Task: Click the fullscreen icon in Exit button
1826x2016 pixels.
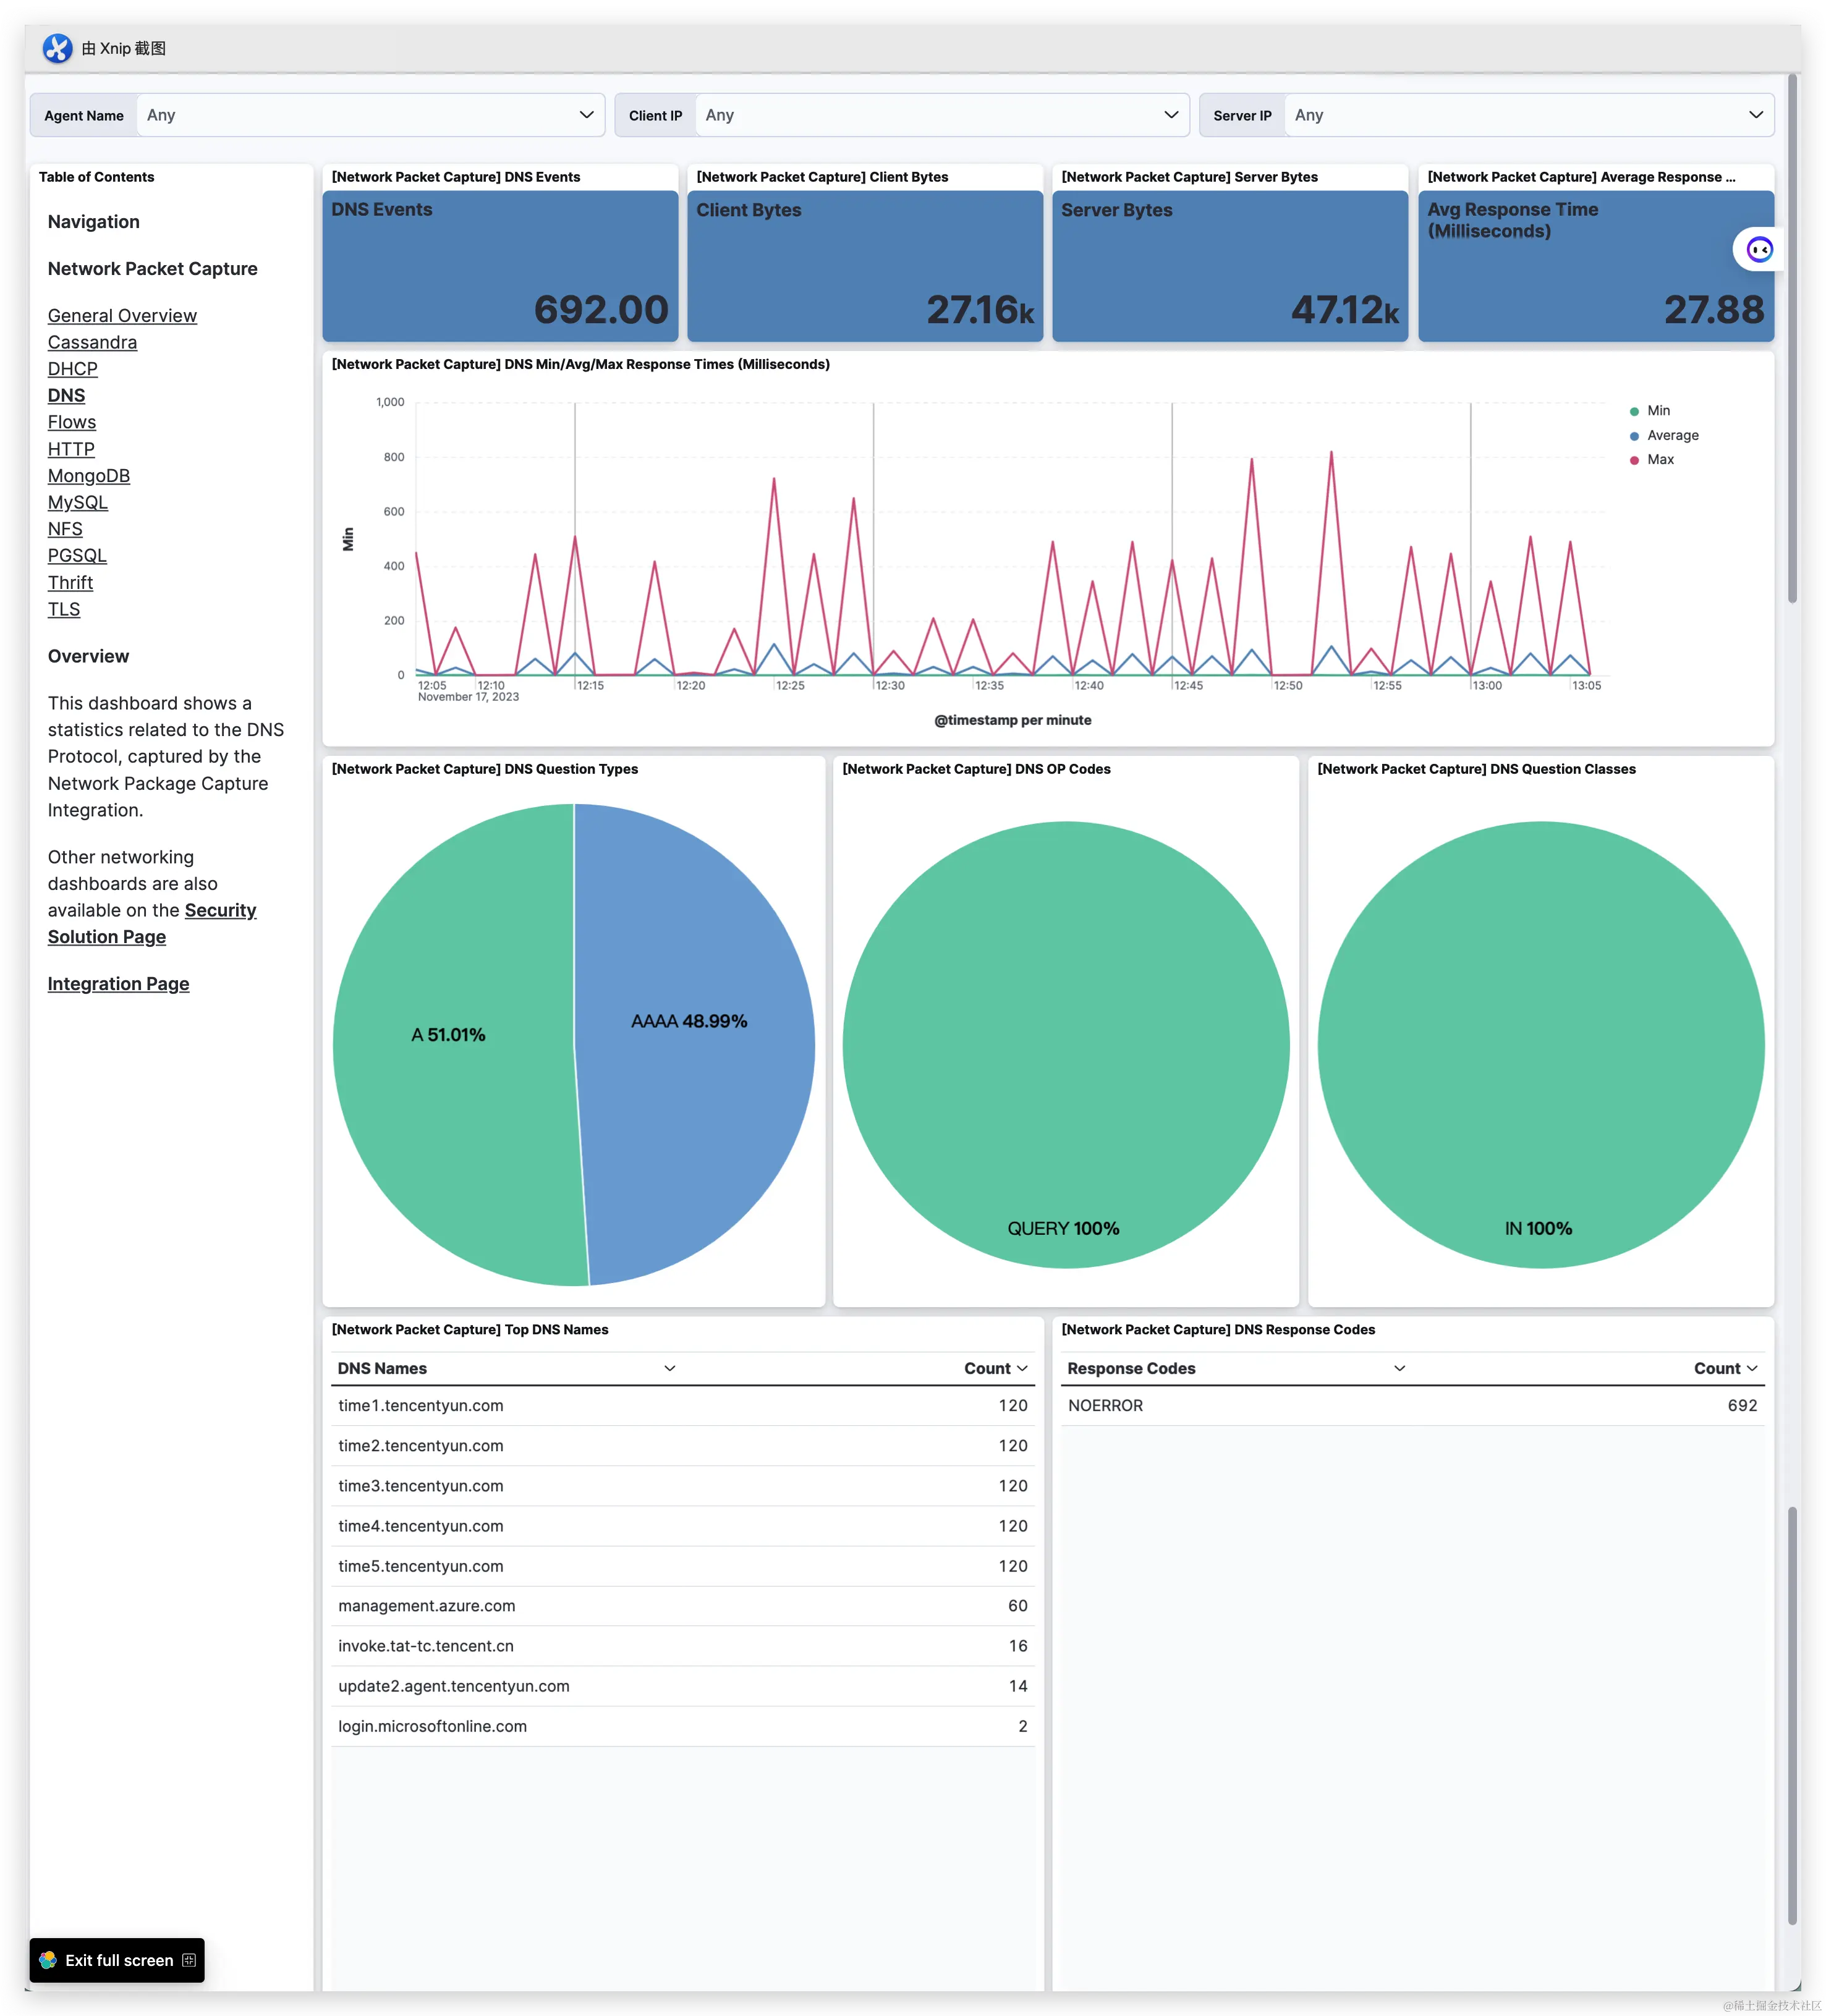Action: click(189, 1960)
